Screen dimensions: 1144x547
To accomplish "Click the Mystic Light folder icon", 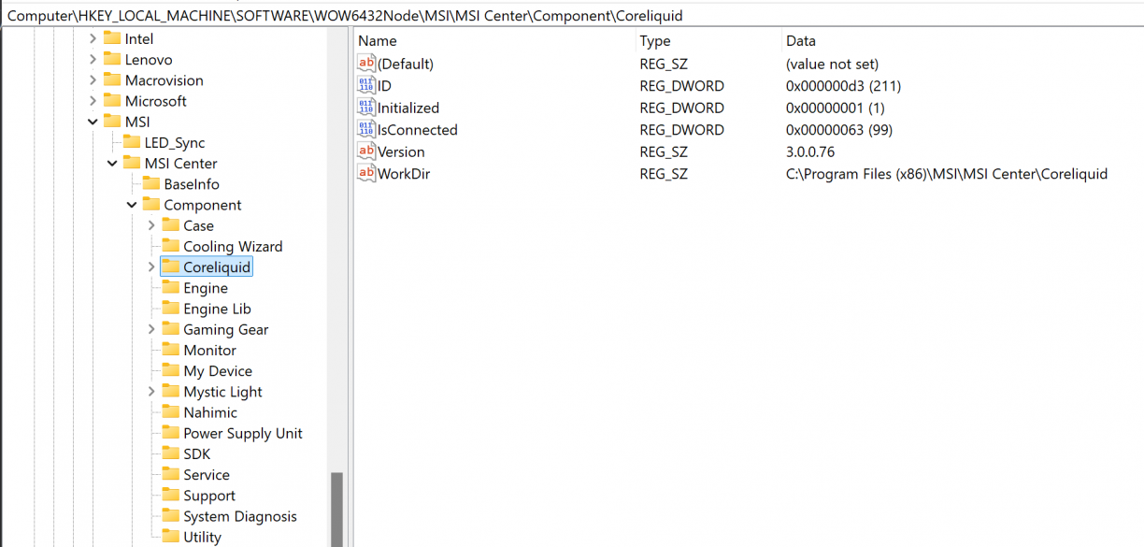I will [x=170, y=392].
